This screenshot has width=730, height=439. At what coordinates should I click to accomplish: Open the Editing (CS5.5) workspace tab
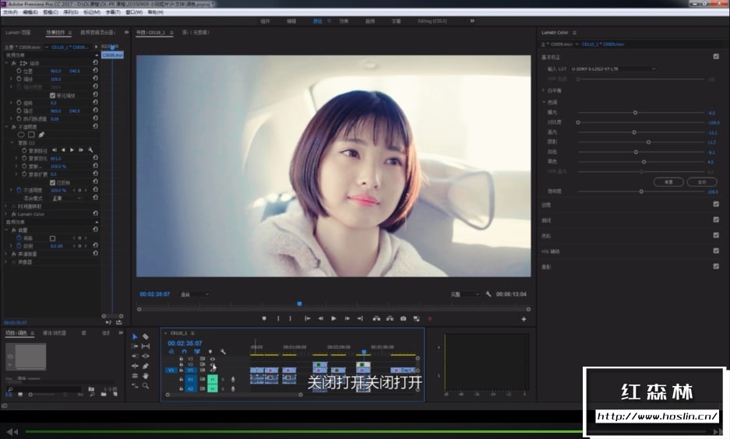[x=434, y=21]
